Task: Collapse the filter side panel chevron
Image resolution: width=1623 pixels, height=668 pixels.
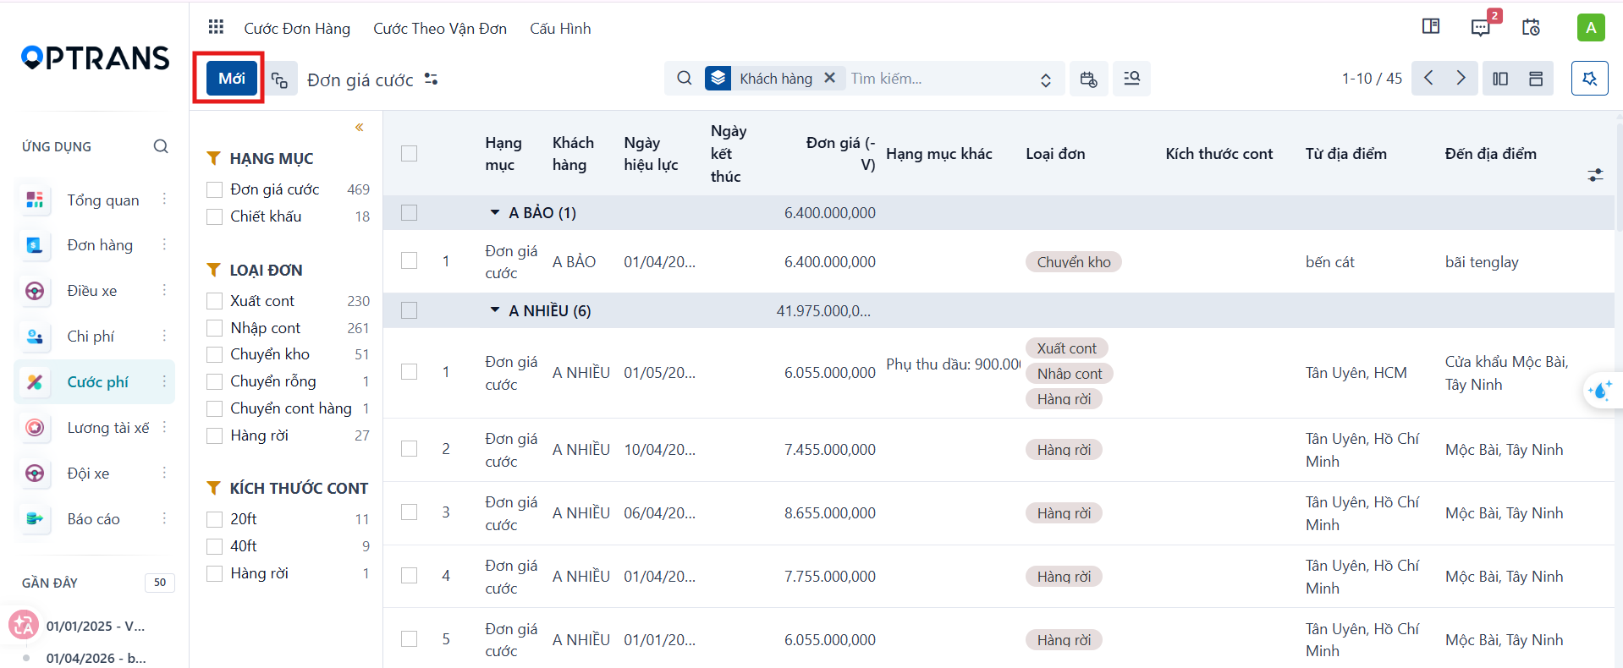Action: 360,128
